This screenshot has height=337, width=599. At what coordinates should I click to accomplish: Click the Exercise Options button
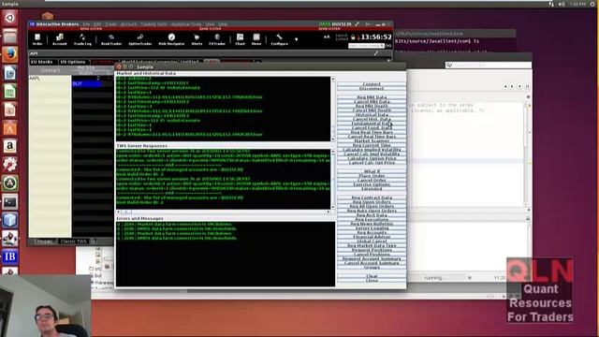coord(372,184)
